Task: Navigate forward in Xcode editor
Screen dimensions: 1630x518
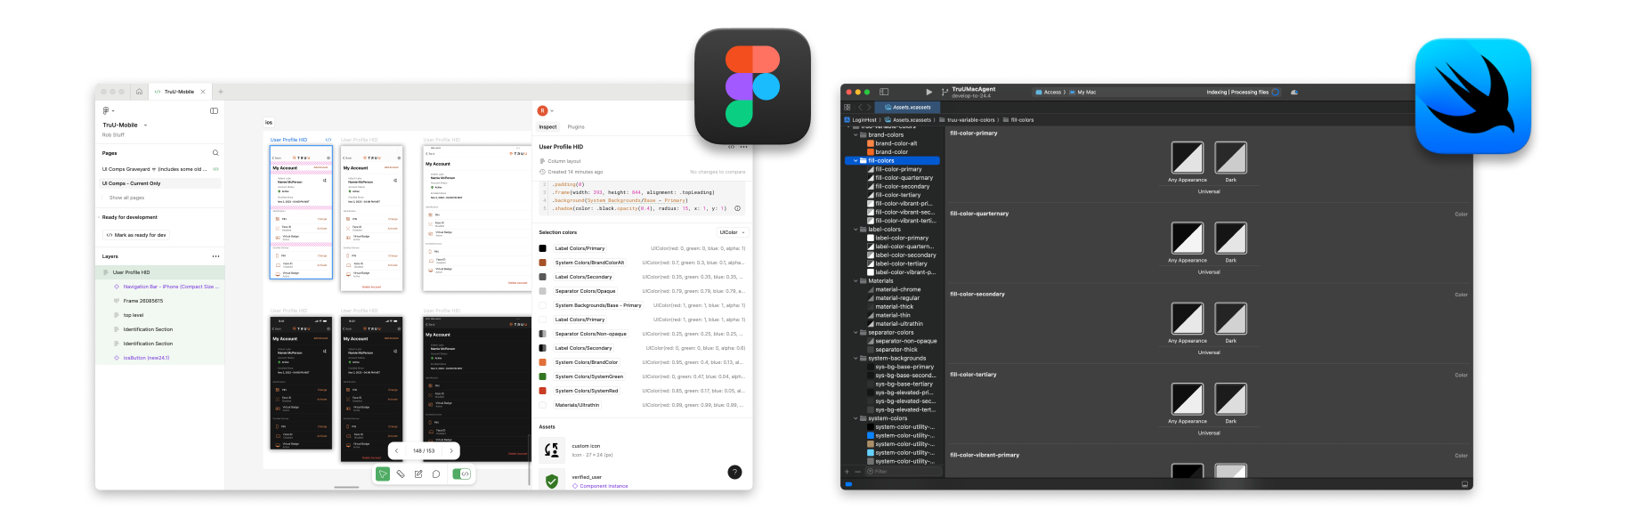Action: coord(870,107)
